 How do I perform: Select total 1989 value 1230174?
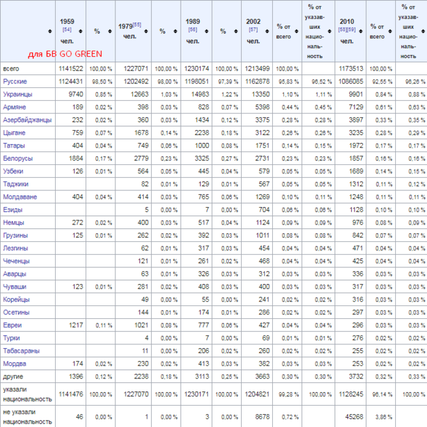coord(196,69)
